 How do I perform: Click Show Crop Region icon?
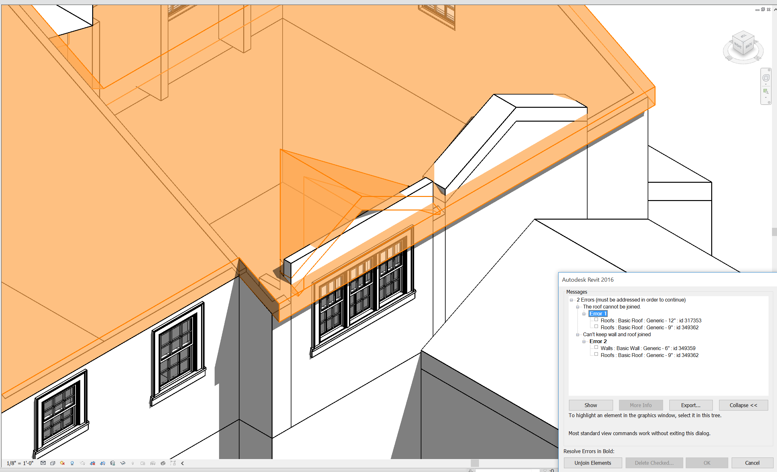tap(103, 463)
